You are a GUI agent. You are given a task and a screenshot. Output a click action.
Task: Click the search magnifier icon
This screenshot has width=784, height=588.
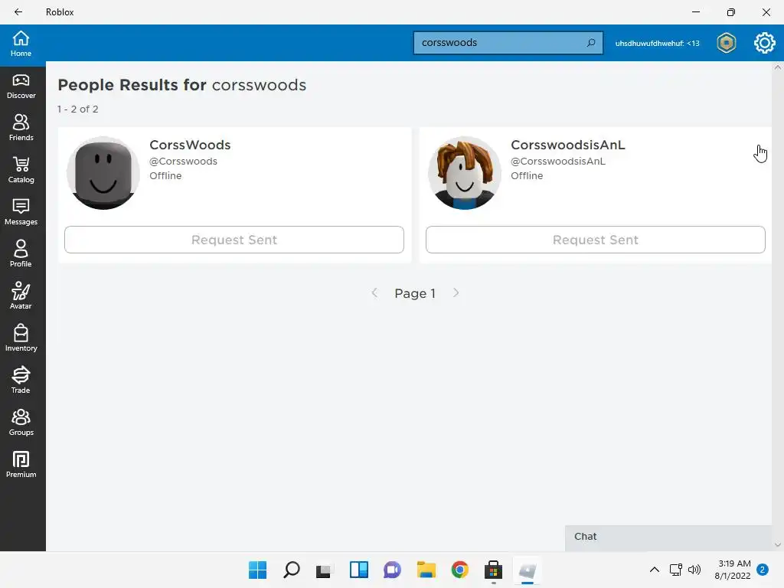[x=591, y=43]
